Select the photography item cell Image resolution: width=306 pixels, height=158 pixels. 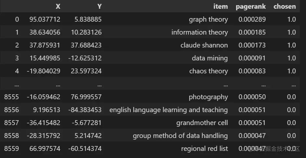click(x=208, y=97)
